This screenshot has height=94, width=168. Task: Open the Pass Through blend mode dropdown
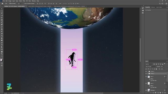click(x=151, y=67)
